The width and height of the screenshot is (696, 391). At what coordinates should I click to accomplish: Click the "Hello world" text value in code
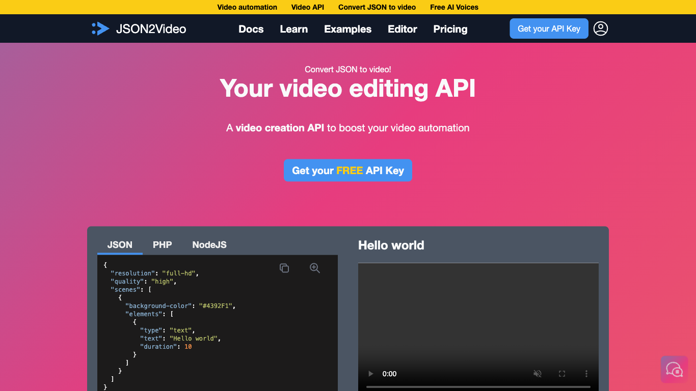tap(194, 339)
